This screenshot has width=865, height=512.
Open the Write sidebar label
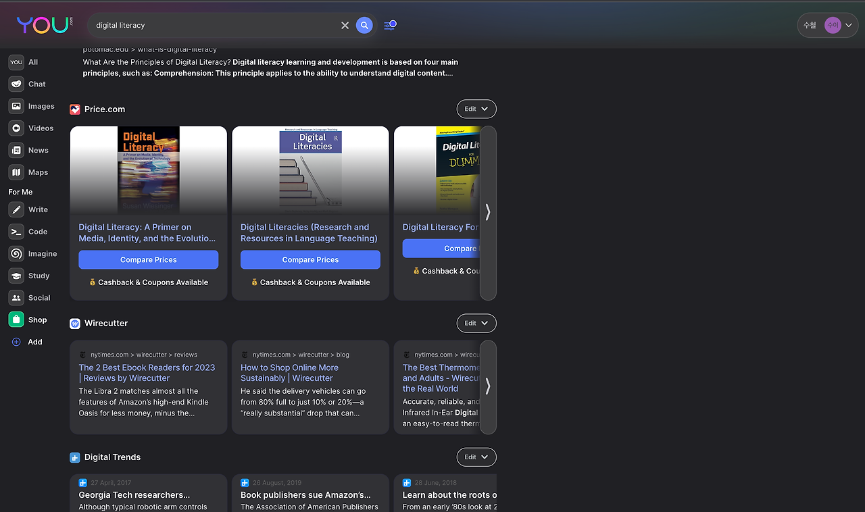(39, 209)
